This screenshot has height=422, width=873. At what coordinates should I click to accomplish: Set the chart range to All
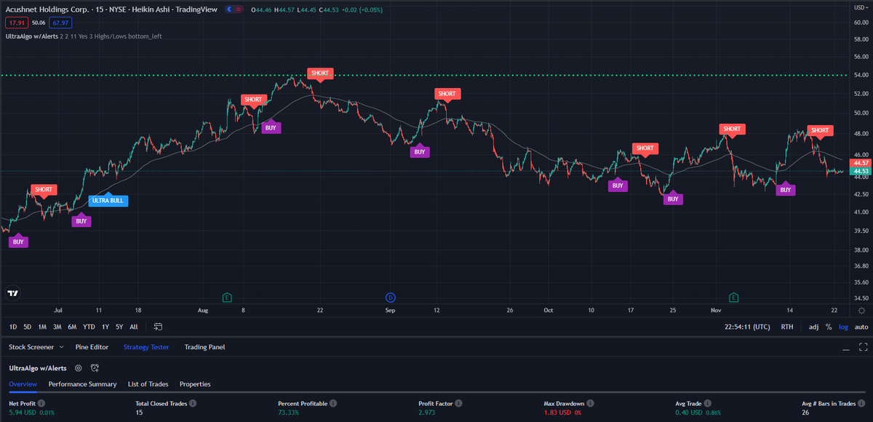tap(134, 327)
